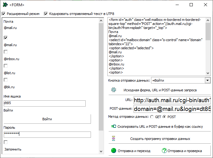Click the flowchart icon for Создать программу

(x=114, y=138)
